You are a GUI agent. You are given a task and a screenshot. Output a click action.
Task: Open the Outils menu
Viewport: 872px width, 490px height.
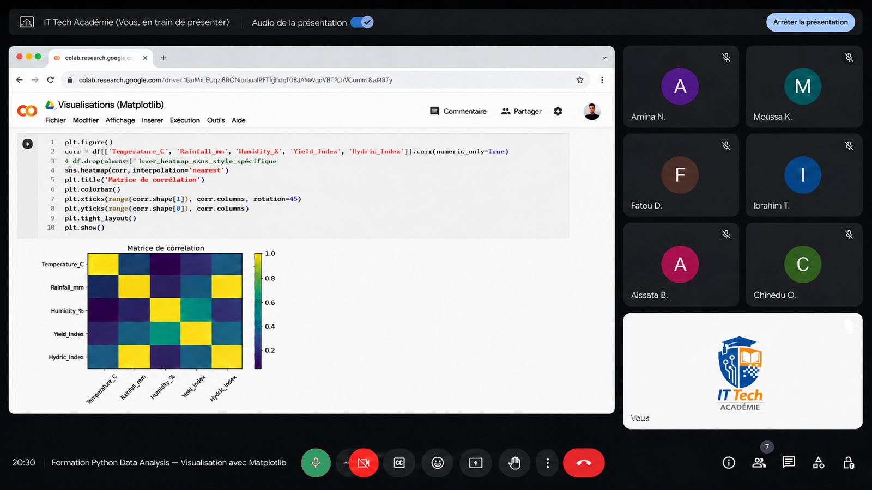click(x=216, y=120)
